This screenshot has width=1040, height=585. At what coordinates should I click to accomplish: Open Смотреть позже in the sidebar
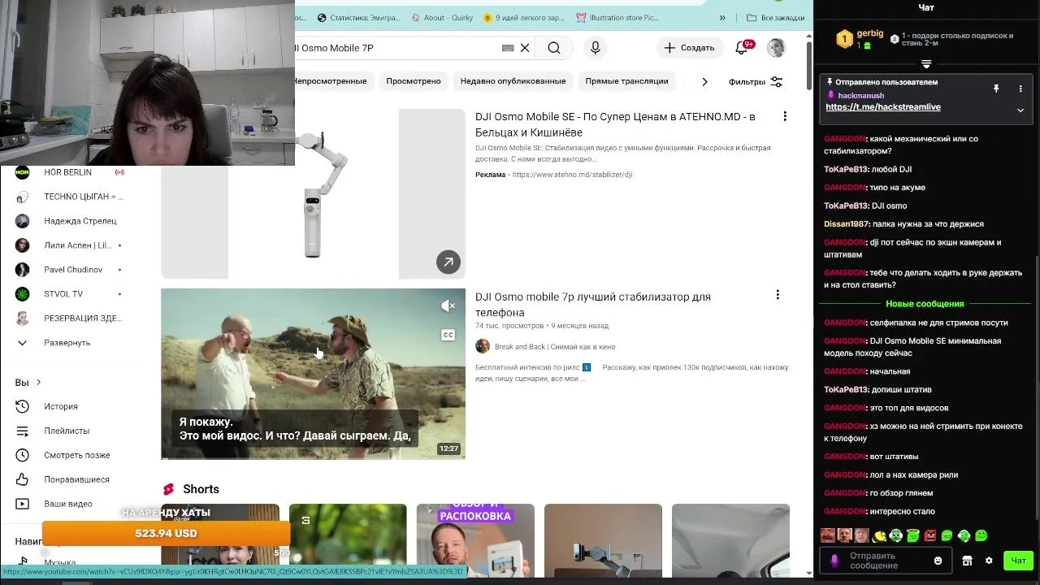[76, 455]
